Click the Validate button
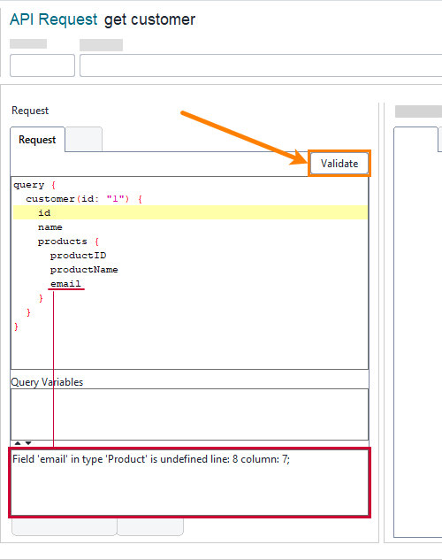The image size is (442, 560). tap(339, 164)
